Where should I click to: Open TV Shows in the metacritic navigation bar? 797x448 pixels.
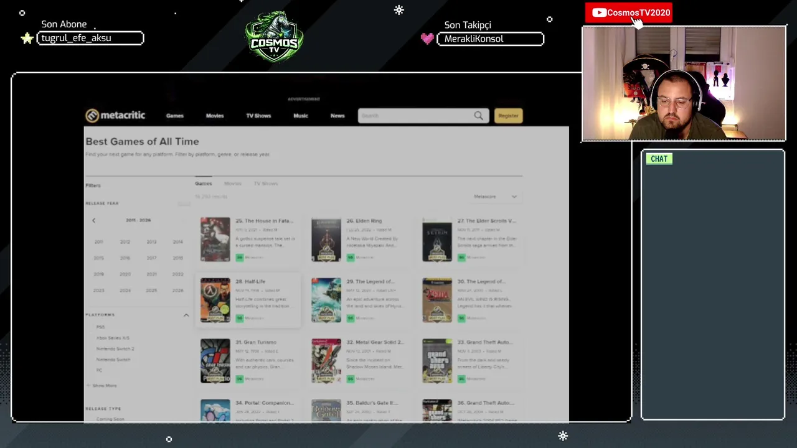[x=258, y=116]
